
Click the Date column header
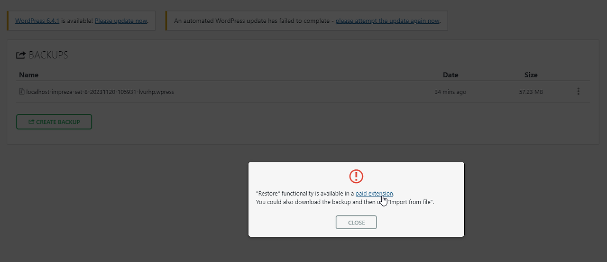451,75
